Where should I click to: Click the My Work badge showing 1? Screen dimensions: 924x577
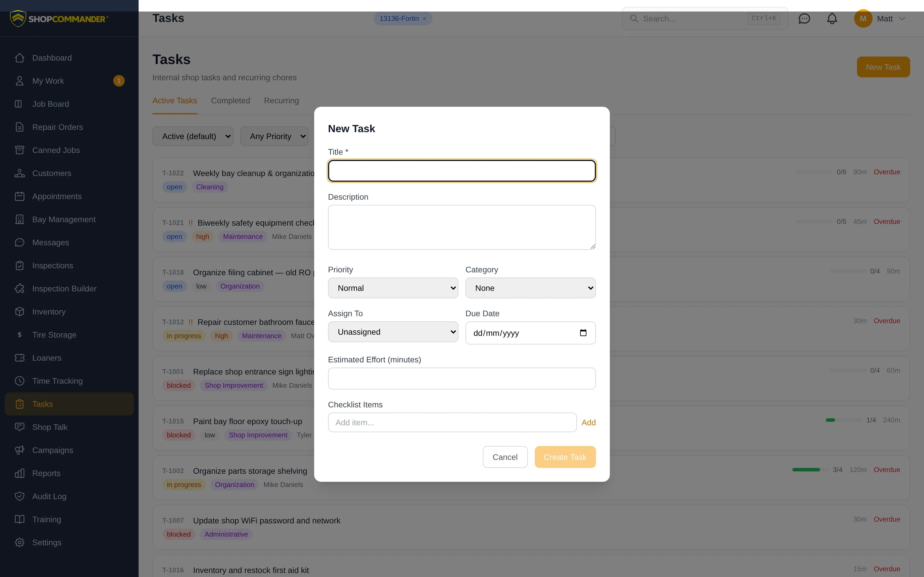click(x=119, y=81)
